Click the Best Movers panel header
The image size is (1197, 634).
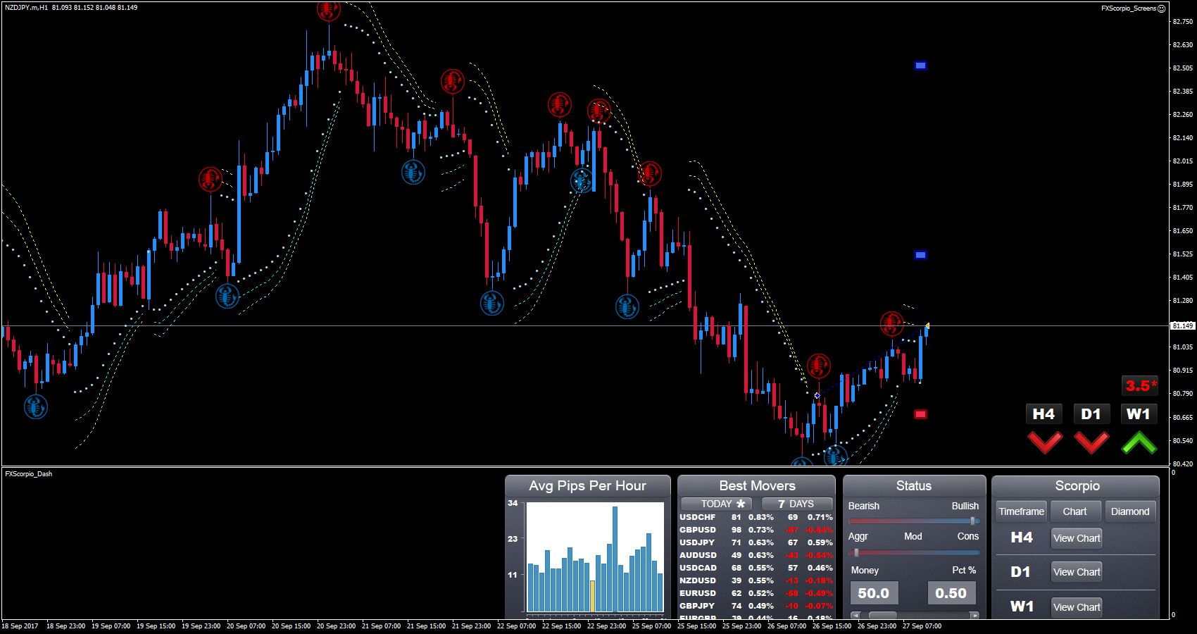tap(757, 485)
